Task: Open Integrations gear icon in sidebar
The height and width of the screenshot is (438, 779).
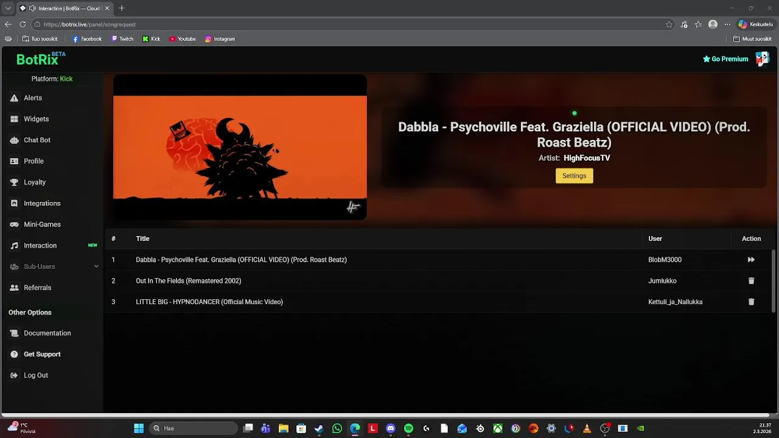Action: (14, 203)
